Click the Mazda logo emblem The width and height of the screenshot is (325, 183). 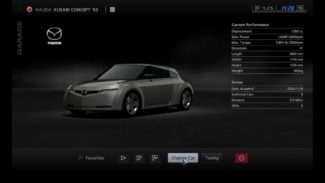coord(54,36)
